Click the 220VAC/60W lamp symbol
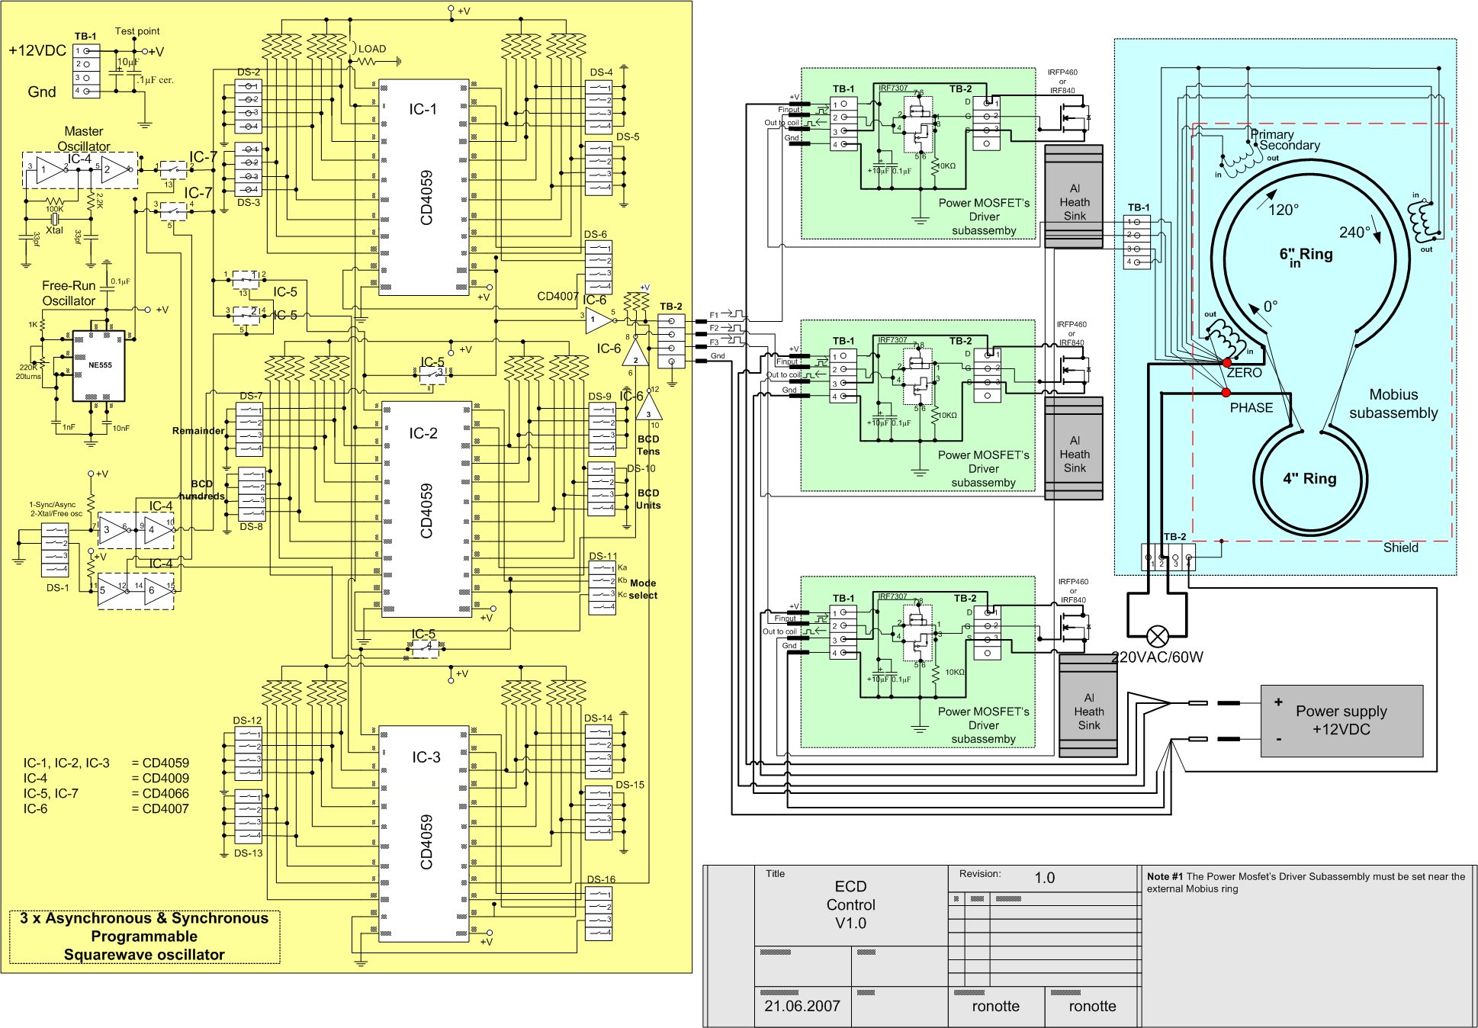This screenshot has height=1028, width=1478. [1157, 635]
